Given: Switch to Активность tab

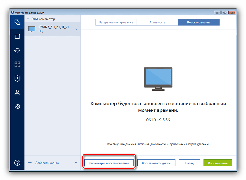Looking at the screenshot, I should [x=157, y=22].
